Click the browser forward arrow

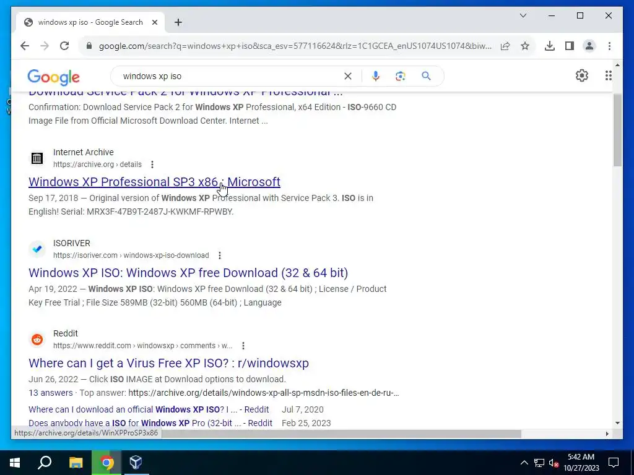click(45, 46)
